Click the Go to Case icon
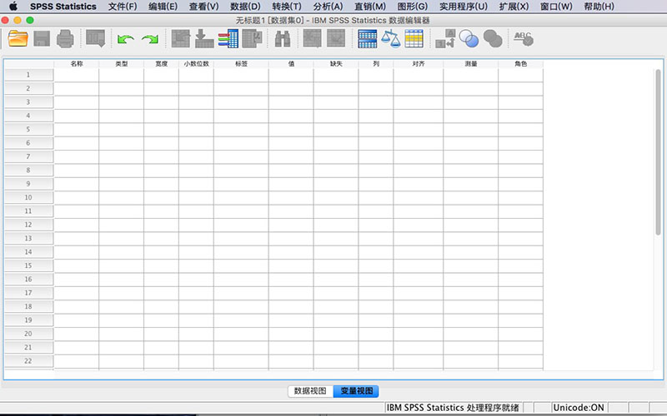The width and height of the screenshot is (667, 416). (x=181, y=38)
